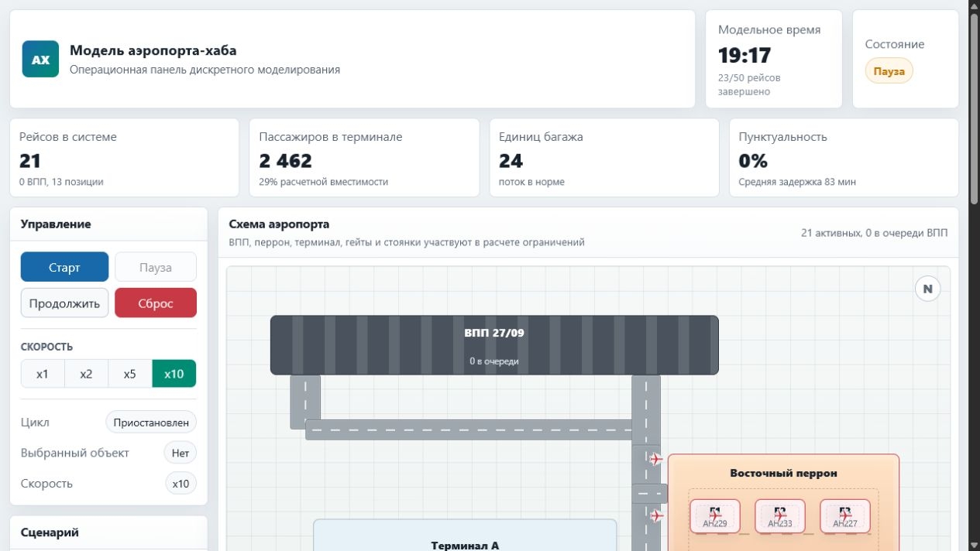This screenshot has height=551, width=980.
Task: Click the N compass indicator on the map
Action: click(927, 289)
